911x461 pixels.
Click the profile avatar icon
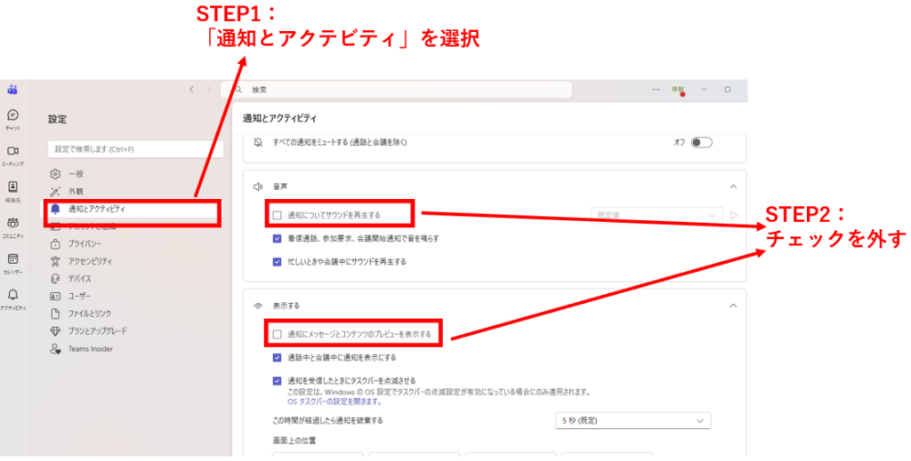pos(678,90)
